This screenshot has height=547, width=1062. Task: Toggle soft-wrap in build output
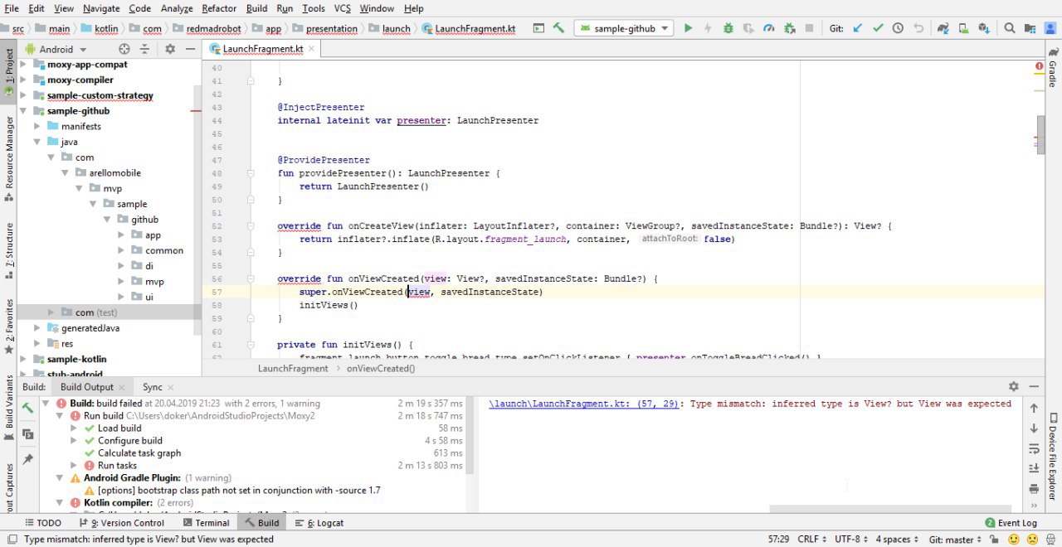pyautogui.click(x=1034, y=448)
